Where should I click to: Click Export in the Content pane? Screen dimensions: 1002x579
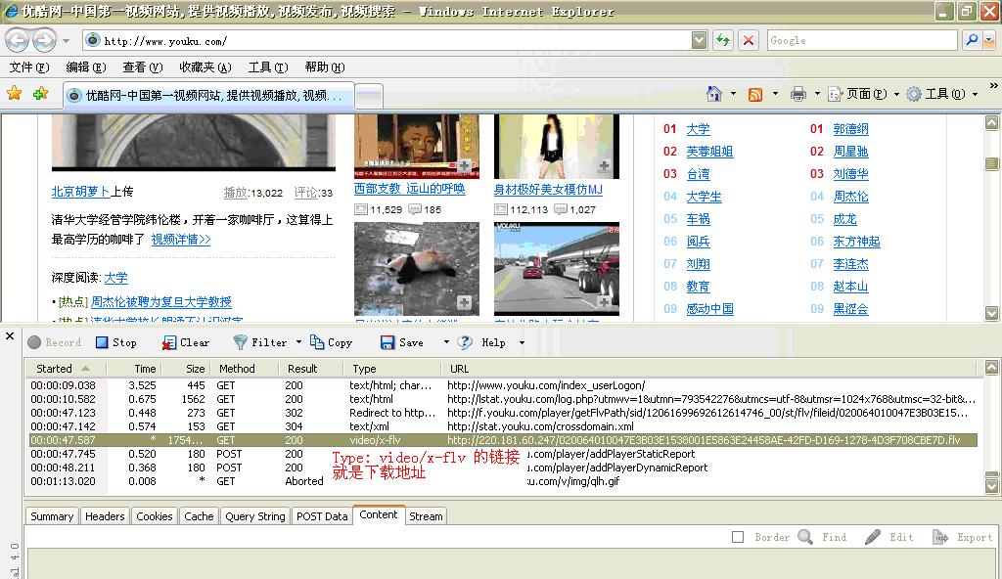963,537
